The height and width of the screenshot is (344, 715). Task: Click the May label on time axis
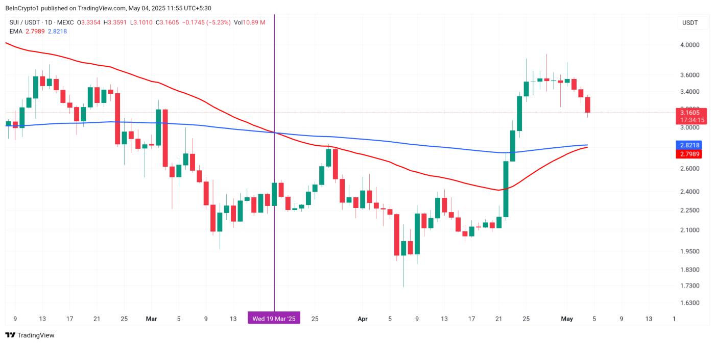(567, 319)
